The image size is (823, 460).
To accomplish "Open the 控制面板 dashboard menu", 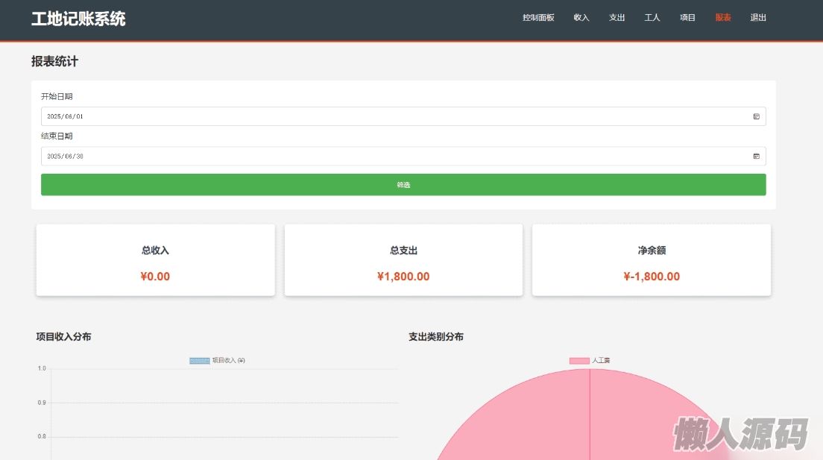I will [538, 18].
